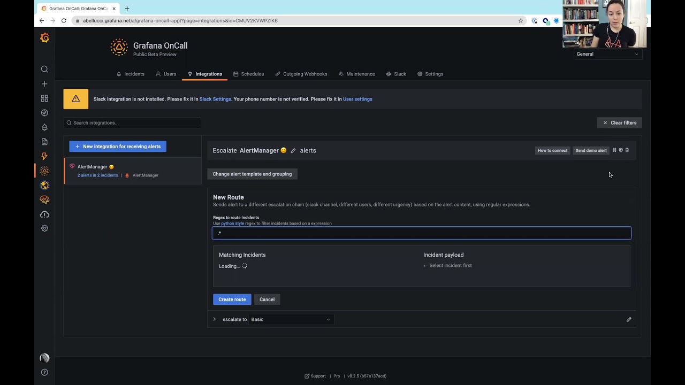Click the 2 alerts in 2 incidents link
Image resolution: width=685 pixels, height=385 pixels.
[x=97, y=175]
